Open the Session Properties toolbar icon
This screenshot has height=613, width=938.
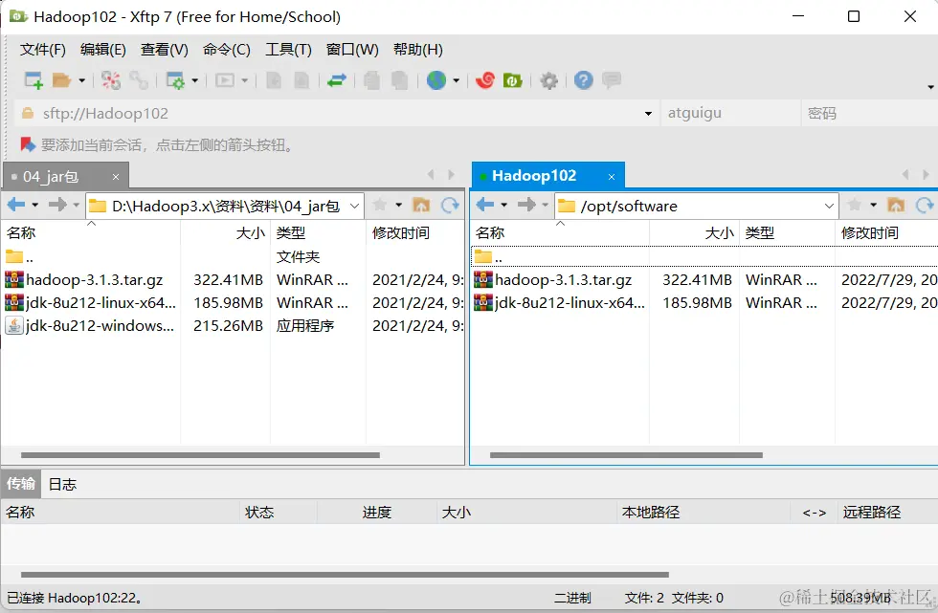pos(175,80)
